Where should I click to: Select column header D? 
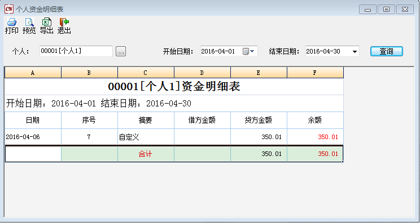202,73
